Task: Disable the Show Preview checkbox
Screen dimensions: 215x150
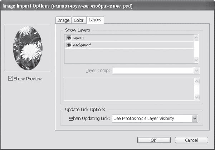Action: point(10,79)
